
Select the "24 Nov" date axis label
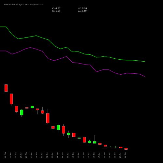pyautogui.click(x=16, y=155)
